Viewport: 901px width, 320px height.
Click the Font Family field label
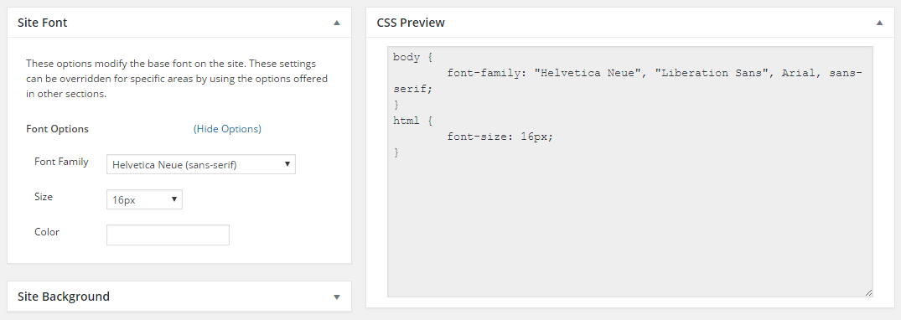(x=61, y=162)
